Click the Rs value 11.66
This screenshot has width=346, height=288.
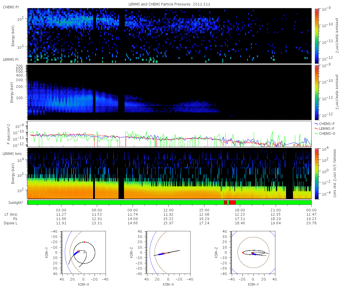pyautogui.click(x=61, y=219)
